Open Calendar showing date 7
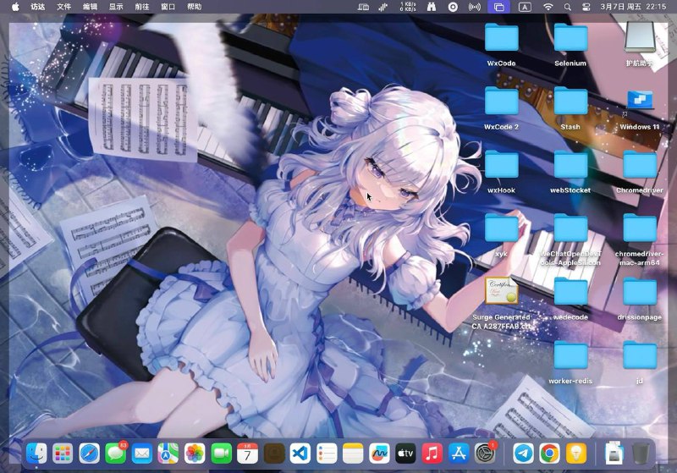 247,454
